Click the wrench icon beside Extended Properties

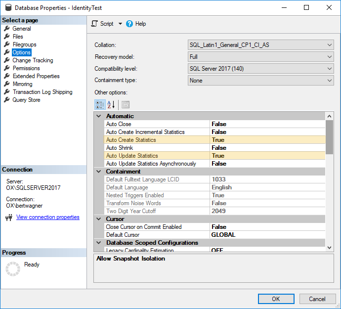point(7,76)
